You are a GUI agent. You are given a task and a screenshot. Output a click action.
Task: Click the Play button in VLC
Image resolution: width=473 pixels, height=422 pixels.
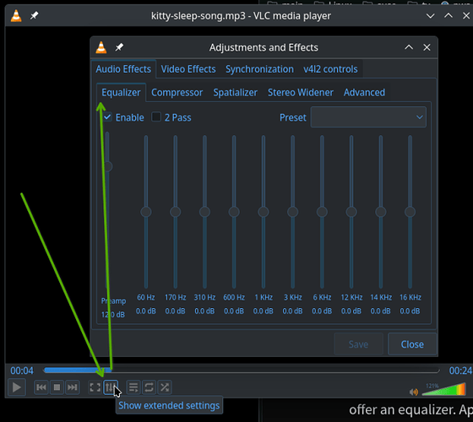17,387
